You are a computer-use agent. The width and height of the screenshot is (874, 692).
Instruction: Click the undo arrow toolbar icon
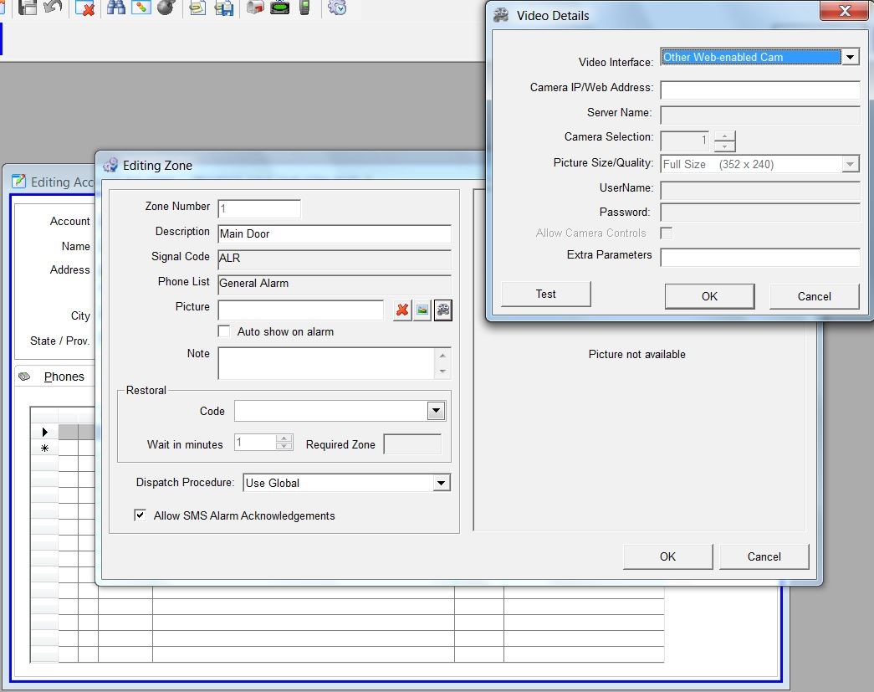53,7
